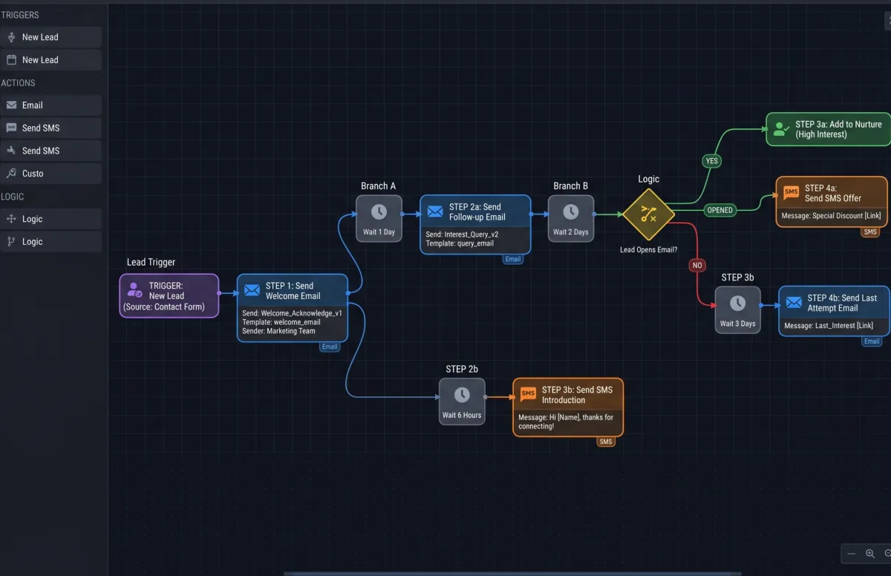This screenshot has width=891, height=576.
Task: Click 'TRIGGER: New Lead' node title
Action: tap(166, 291)
